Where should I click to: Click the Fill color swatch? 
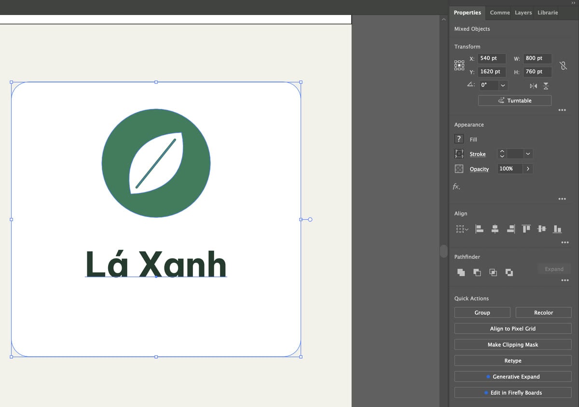click(x=459, y=139)
